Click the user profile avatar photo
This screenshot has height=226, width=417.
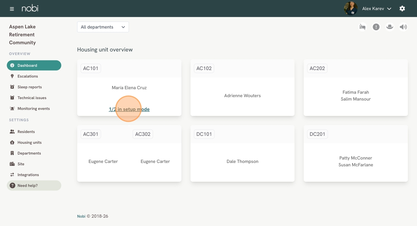[351, 9]
